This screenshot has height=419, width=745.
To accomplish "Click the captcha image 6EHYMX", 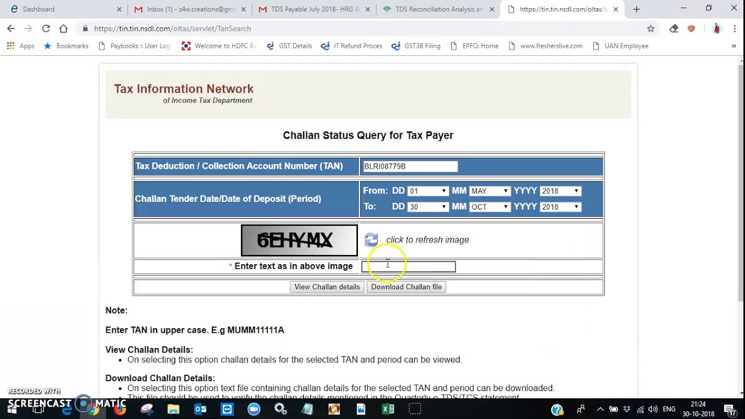I will (299, 240).
